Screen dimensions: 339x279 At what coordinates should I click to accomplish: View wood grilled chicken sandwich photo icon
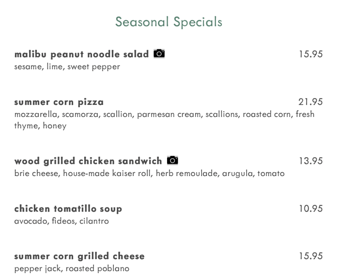coord(172,160)
